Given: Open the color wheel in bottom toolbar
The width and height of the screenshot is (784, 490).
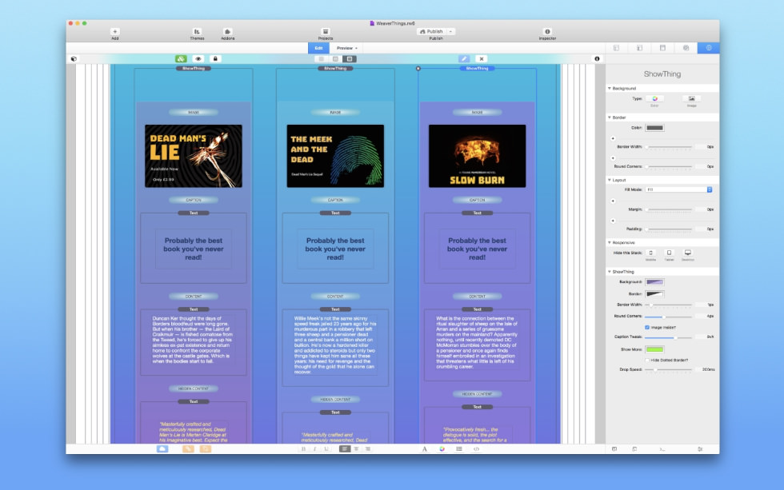Looking at the screenshot, I should pos(442,449).
